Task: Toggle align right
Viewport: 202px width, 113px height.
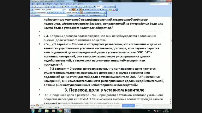Action: 86,9
